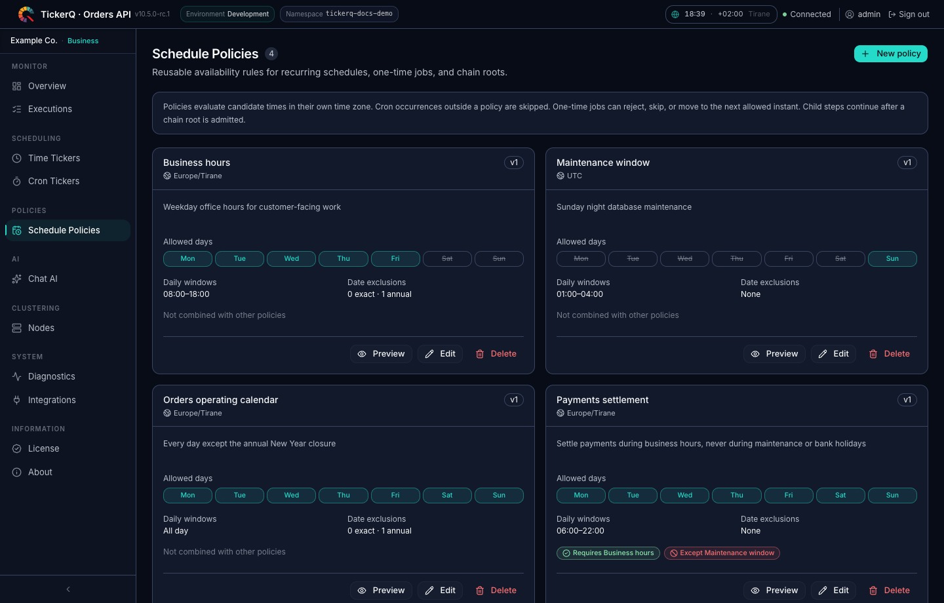The height and width of the screenshot is (603, 944).
Task: Edit the Business hours policy
Action: (440, 354)
